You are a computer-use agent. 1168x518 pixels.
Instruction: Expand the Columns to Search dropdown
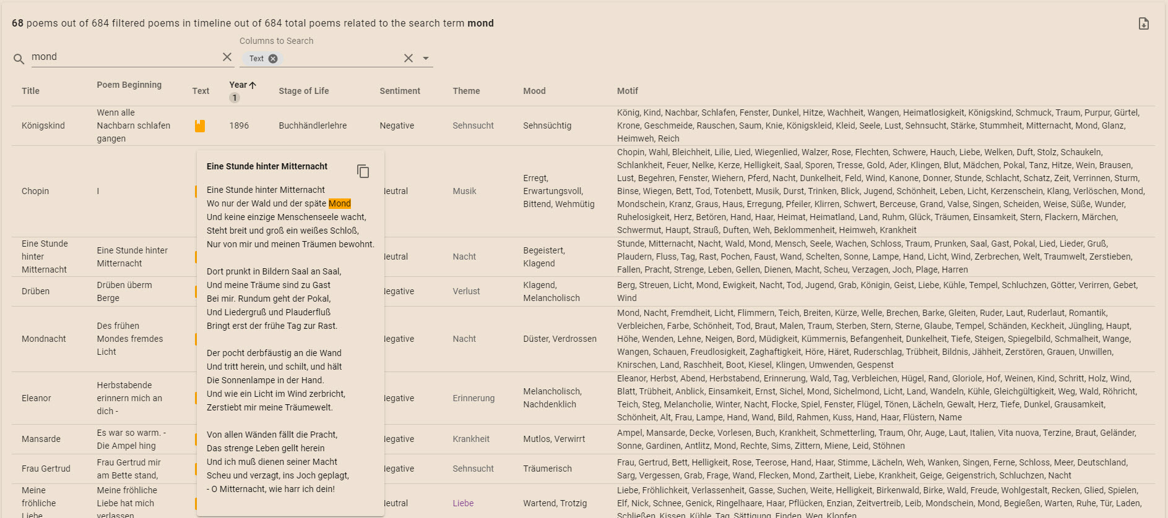point(426,58)
